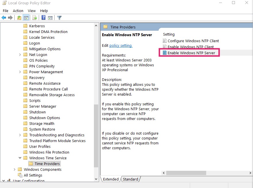Select the User Profiles folder

coord(40,146)
